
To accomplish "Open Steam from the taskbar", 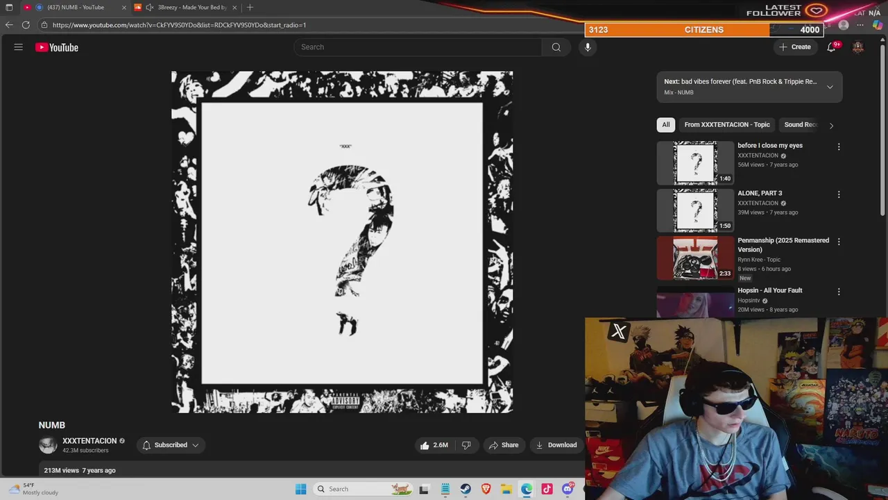I will point(466,489).
